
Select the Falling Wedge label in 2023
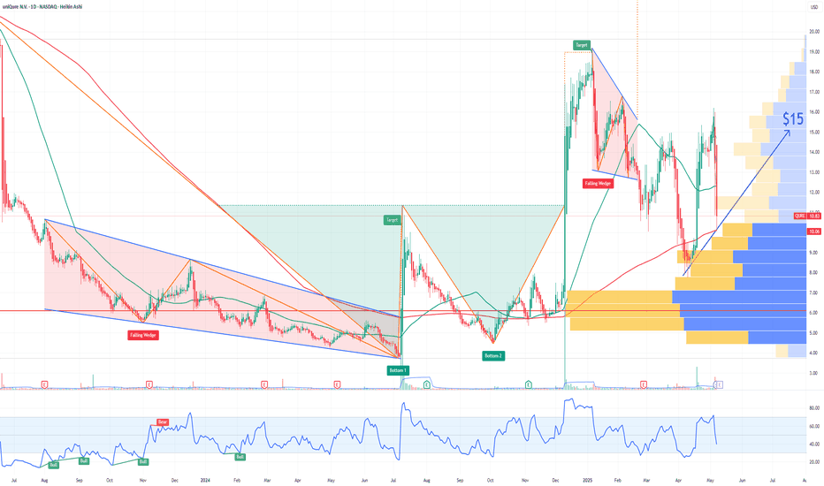coord(143,335)
